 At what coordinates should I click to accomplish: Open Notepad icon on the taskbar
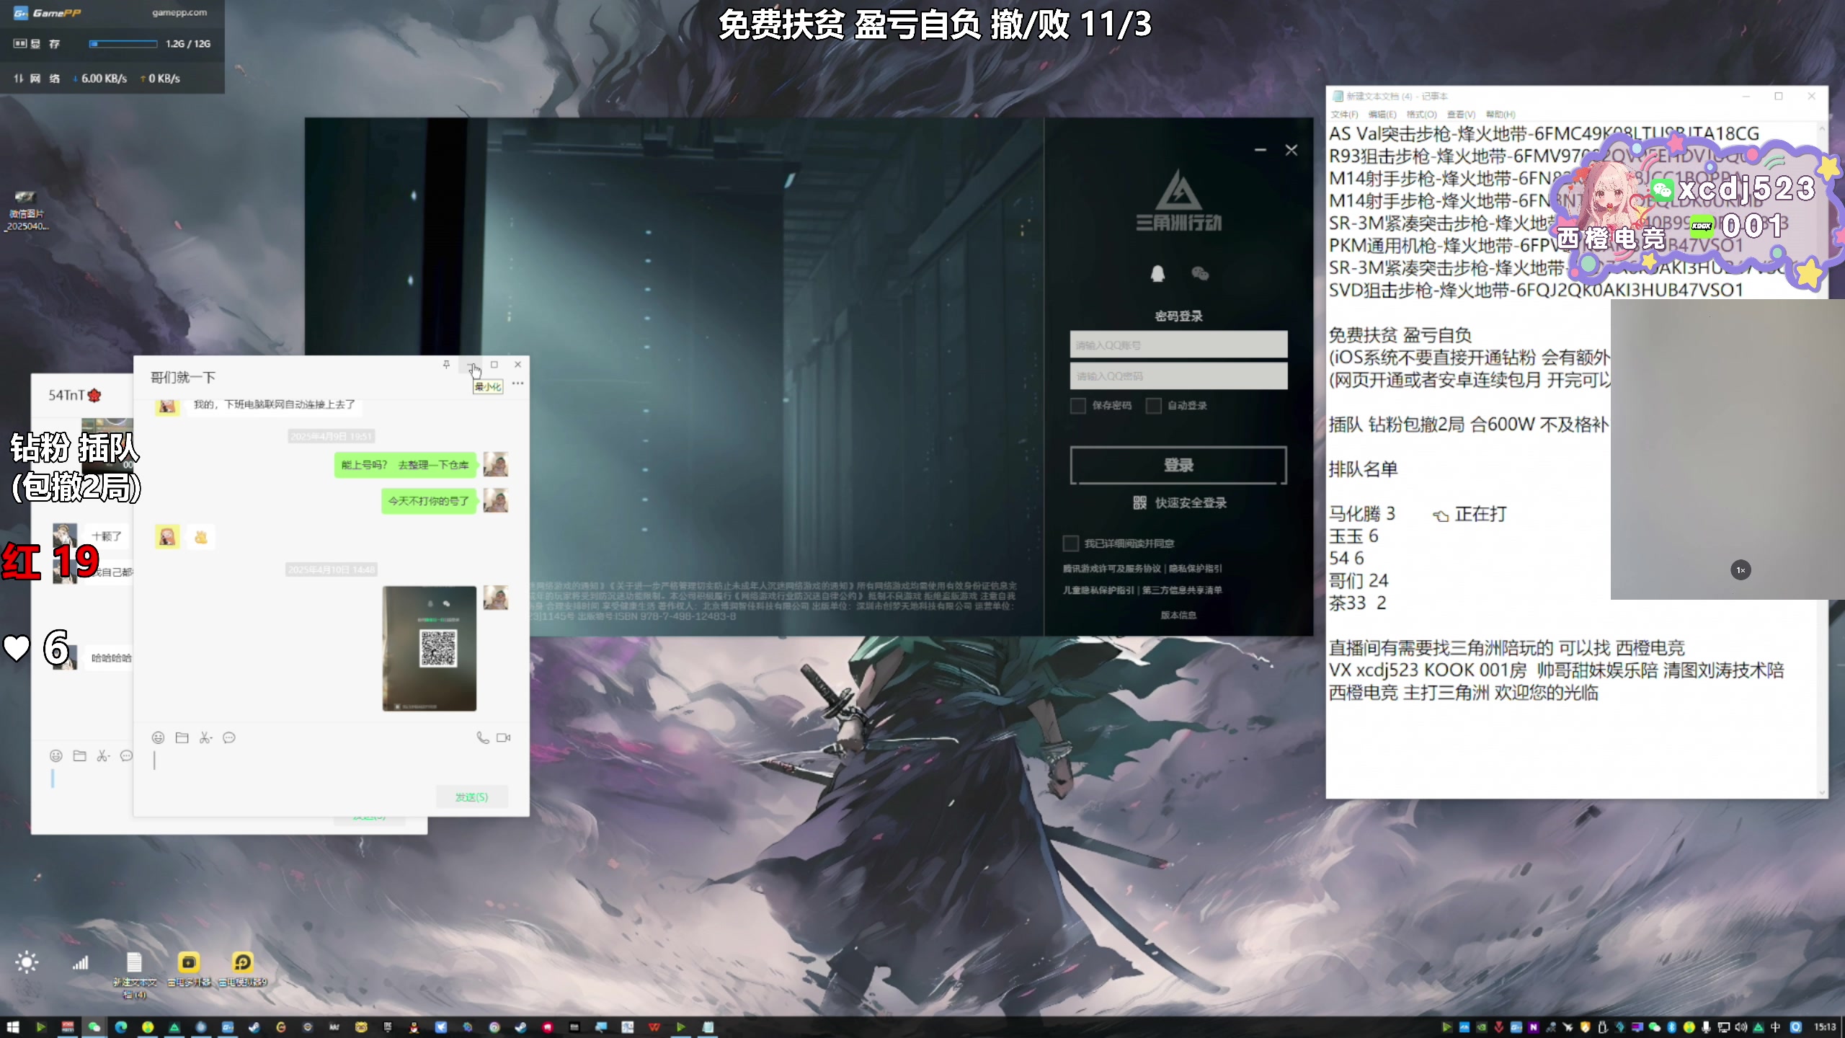point(708,1027)
